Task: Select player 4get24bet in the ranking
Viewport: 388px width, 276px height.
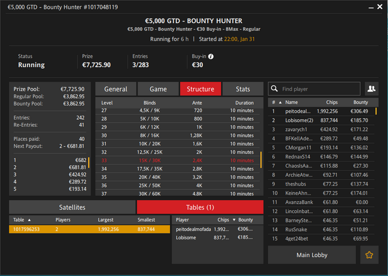Action: pyautogui.click(x=321, y=239)
